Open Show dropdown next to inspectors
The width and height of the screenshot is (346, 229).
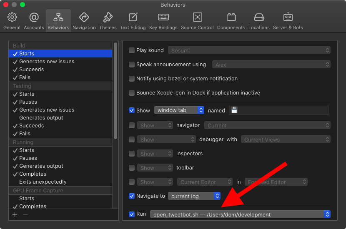point(155,153)
